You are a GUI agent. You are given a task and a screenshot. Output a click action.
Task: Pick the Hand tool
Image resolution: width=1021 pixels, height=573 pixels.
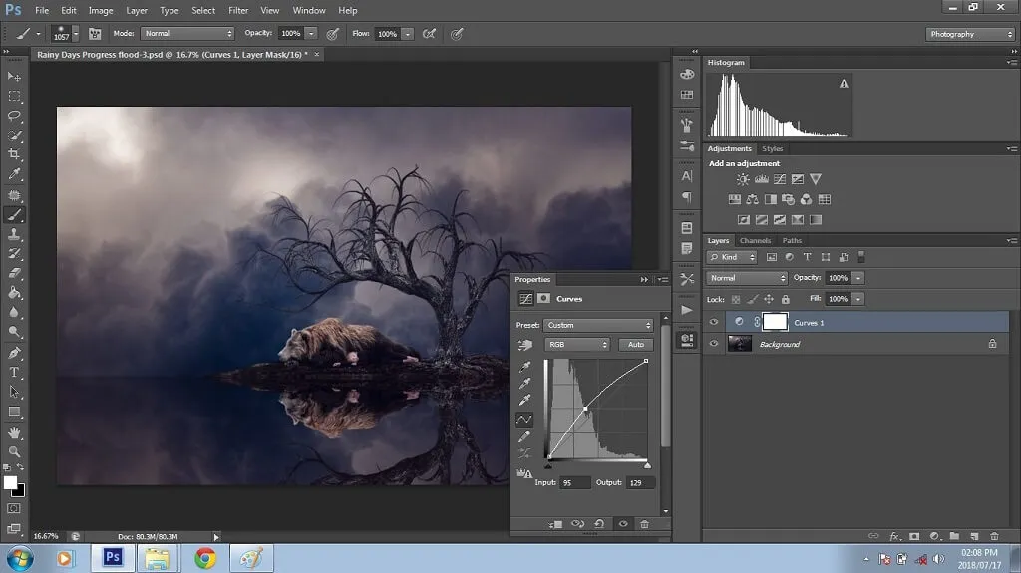14,432
